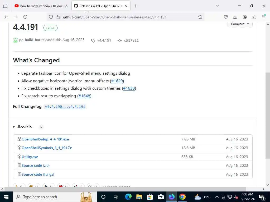Open Task View on taskbar

[x=116, y=197]
